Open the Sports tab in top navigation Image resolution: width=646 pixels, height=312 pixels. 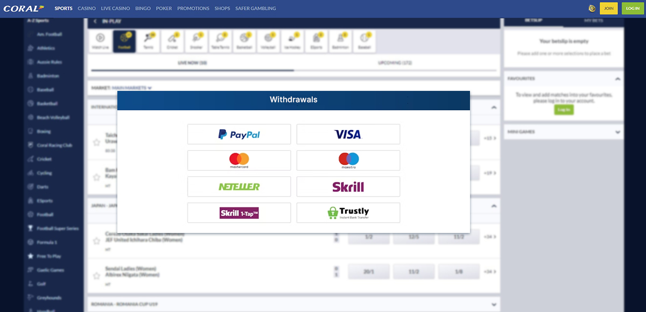coord(64,9)
